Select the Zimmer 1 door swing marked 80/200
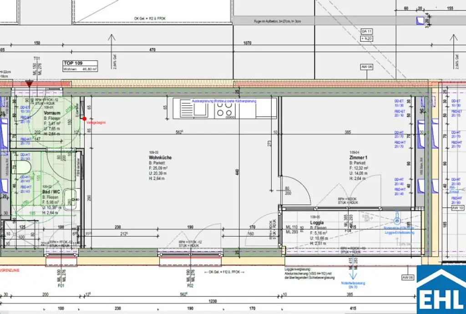 (296, 190)
